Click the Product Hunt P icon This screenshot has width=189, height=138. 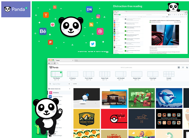[x=50, y=42]
